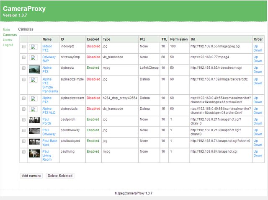Move alpineptzsimple camera up
The height and width of the screenshot is (200, 268).
pos(256,79)
